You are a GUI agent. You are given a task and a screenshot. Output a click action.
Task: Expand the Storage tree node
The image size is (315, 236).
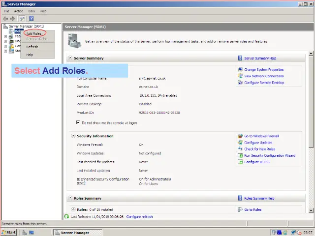5,51
